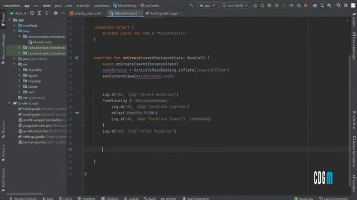
Task: Collapse the app module node
Action: coord(9,20)
